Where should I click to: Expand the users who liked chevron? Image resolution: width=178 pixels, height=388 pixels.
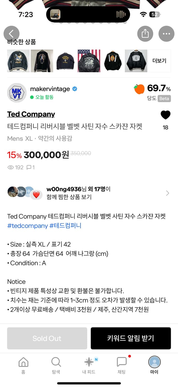pyautogui.click(x=168, y=193)
